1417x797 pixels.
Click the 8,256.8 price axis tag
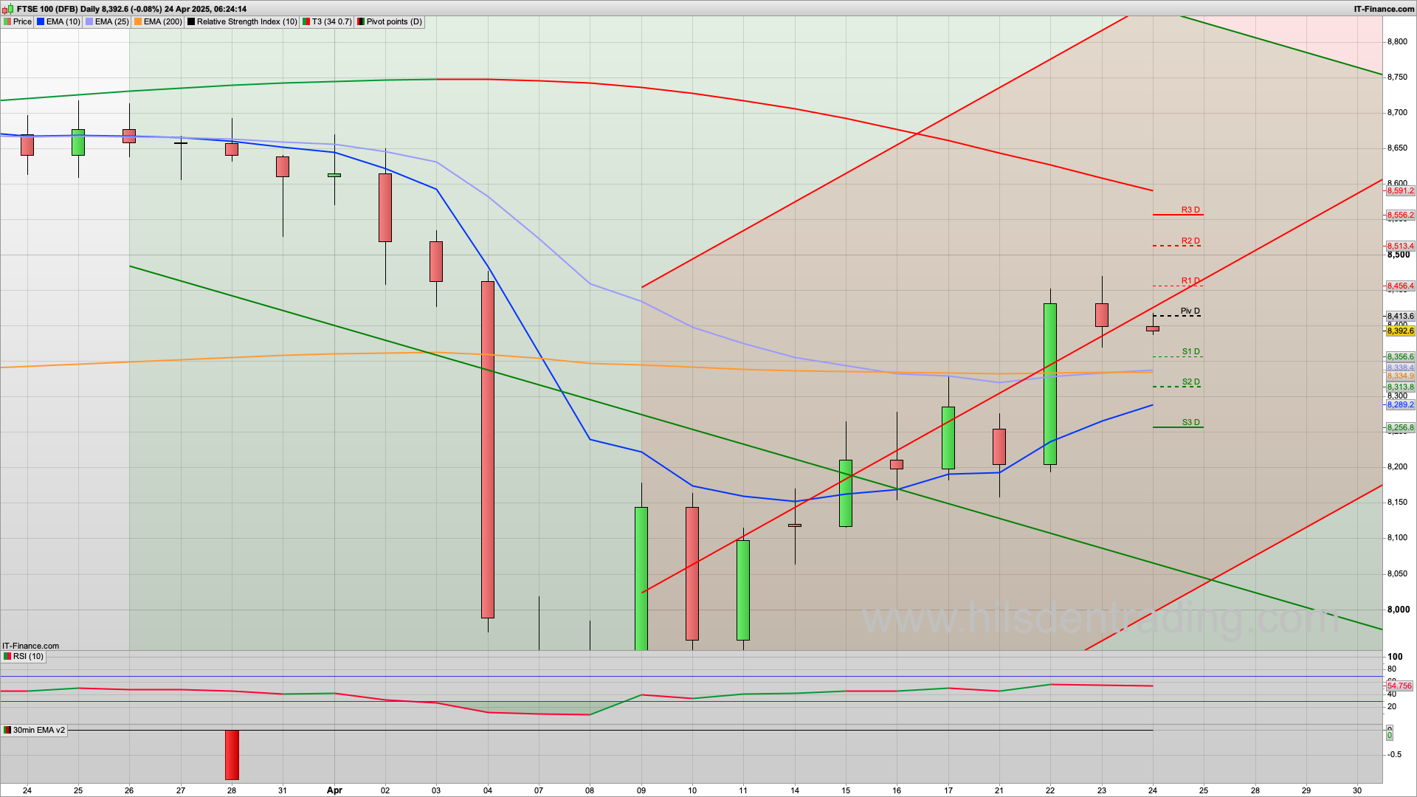click(1400, 427)
